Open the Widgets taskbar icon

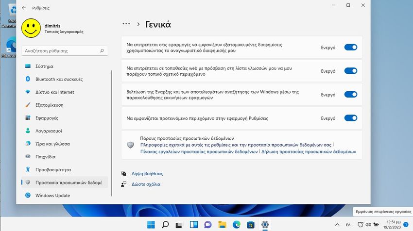tap(193, 224)
